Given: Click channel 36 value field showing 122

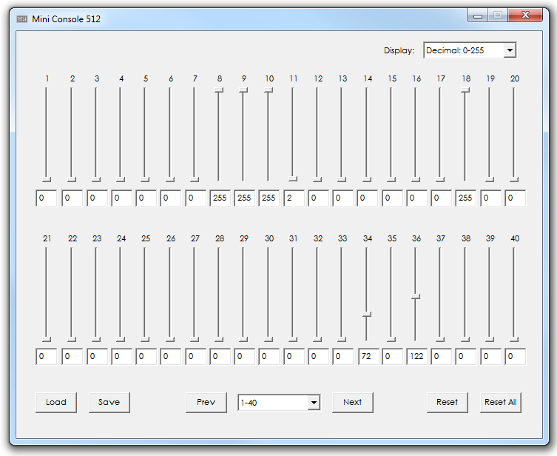Looking at the screenshot, I should click(417, 358).
